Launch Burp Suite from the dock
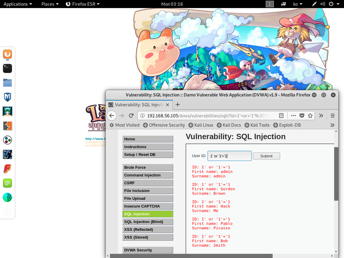 (7, 126)
